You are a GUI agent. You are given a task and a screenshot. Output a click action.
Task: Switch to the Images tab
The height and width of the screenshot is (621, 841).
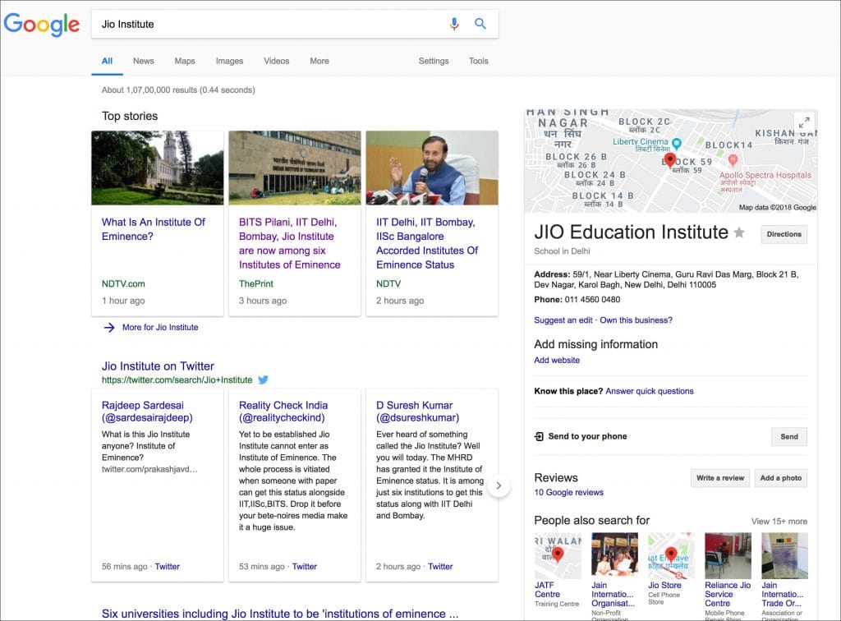pyautogui.click(x=229, y=61)
